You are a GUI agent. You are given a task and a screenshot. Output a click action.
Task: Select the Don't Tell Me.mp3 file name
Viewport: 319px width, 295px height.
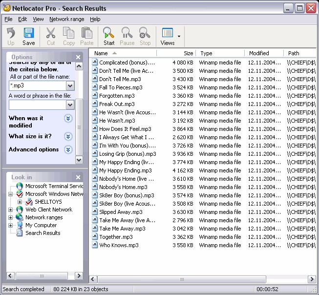pos(120,79)
